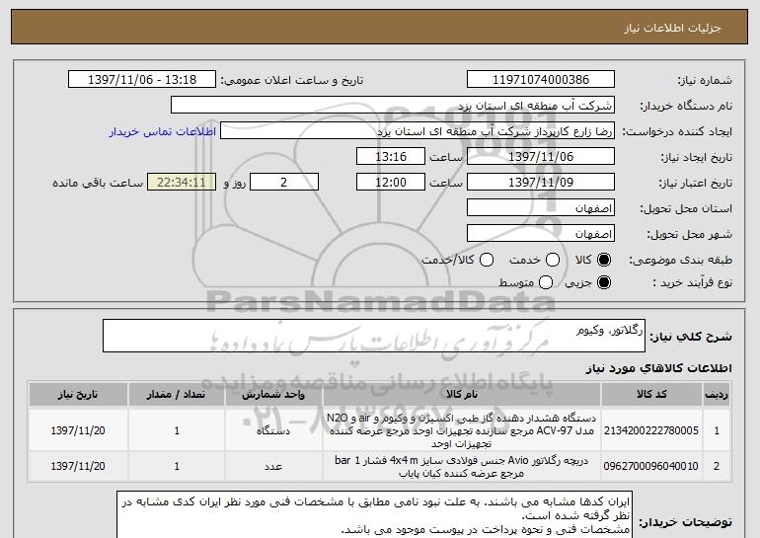This screenshot has height=538, width=760.
Task: Click the validity date field 1397/11/09
Action: click(541, 183)
